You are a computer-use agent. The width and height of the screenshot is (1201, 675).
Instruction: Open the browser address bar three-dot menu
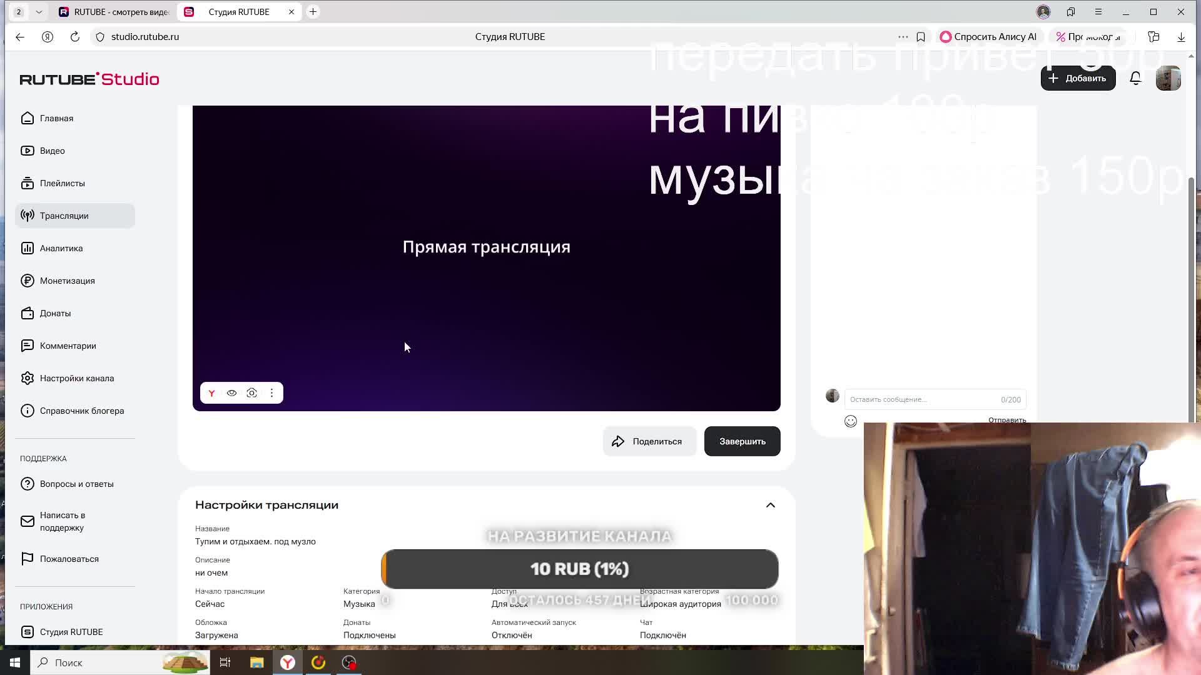click(x=903, y=37)
